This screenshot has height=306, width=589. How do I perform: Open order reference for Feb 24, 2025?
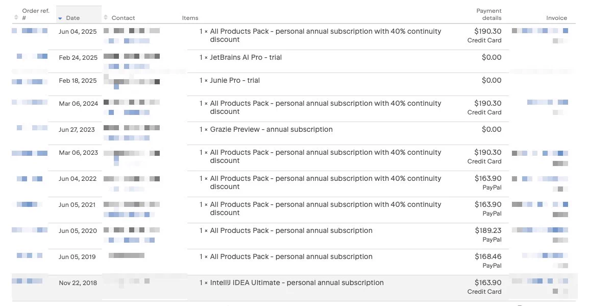[x=32, y=56]
